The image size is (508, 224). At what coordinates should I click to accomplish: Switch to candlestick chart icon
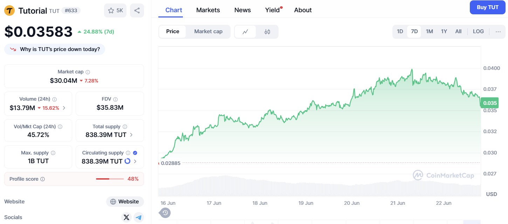[267, 32]
